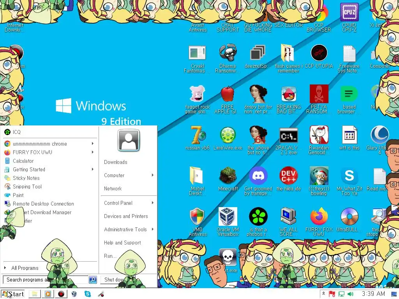Open the Cryakl Fantomas desktop icon
Screen dimensions: 399x299
(x=197, y=53)
